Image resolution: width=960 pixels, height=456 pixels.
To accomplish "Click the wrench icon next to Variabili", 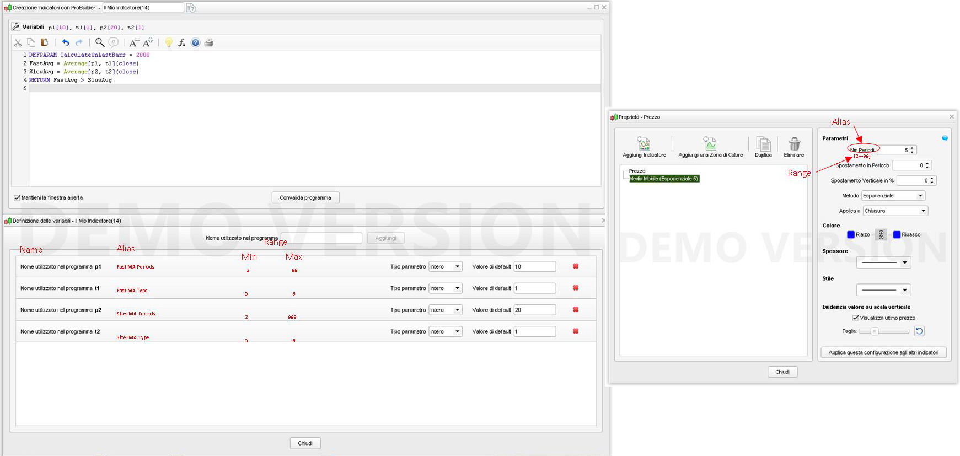I will pyautogui.click(x=16, y=26).
